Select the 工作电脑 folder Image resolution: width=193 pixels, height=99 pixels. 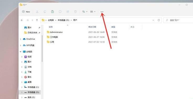54,37
